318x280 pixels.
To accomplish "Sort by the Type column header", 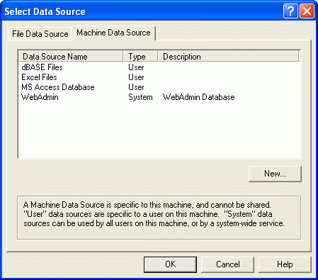I will (x=140, y=57).
